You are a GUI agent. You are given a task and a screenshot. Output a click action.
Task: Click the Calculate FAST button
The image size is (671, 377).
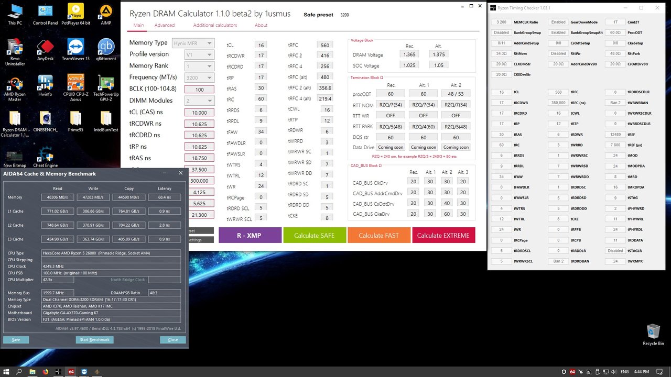point(378,235)
